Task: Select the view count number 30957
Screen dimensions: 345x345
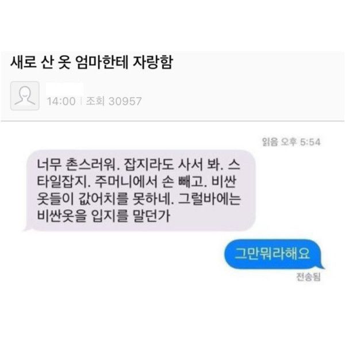Action: coord(125,101)
